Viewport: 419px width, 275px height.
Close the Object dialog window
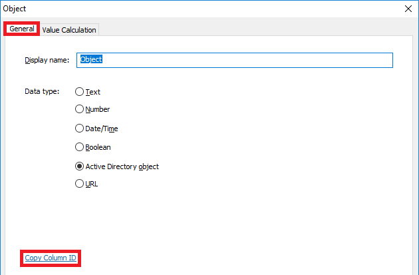tap(408, 9)
